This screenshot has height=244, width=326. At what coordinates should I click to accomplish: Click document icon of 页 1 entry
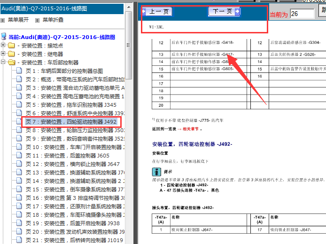tap(19, 71)
